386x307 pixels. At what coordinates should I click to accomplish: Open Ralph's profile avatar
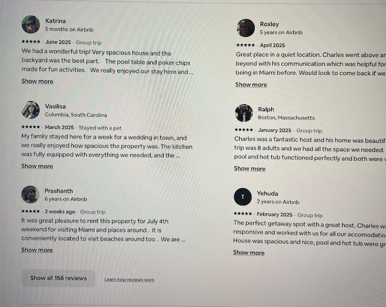pyautogui.click(x=244, y=113)
